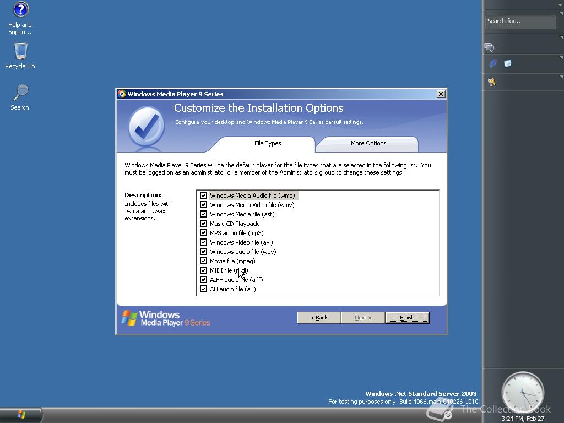Click the '3:24 PM, Feb 27' time display
The height and width of the screenshot is (423, 564).
pos(523,419)
